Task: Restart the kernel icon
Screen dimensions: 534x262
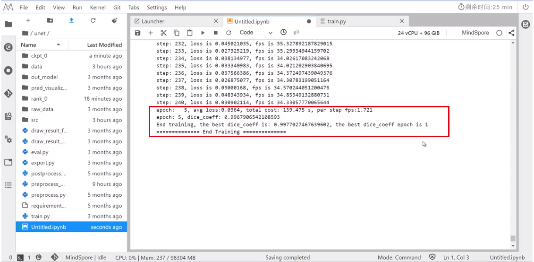Action: click(229, 33)
